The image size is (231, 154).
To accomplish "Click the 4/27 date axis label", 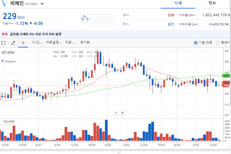I will 38,145.
